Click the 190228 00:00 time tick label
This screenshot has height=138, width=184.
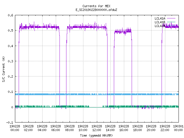tap(15, 128)
